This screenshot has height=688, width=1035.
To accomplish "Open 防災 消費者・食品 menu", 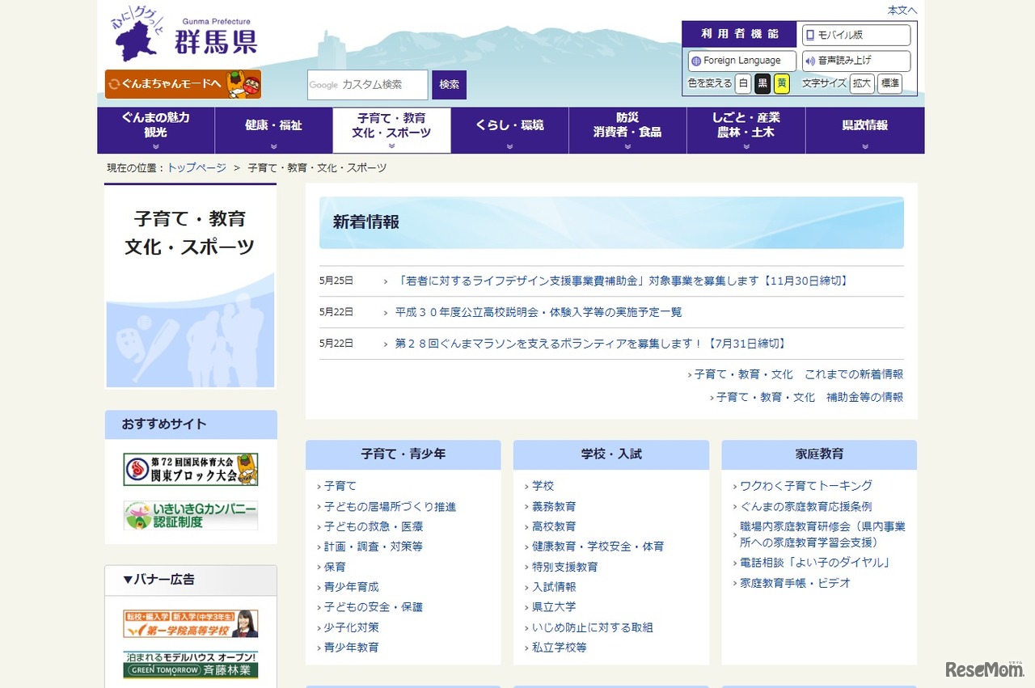I will pyautogui.click(x=628, y=130).
